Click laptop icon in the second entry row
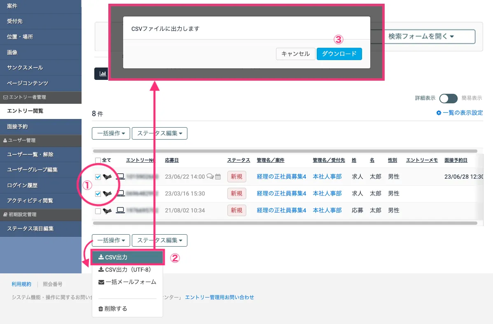The height and width of the screenshot is (324, 493). pyautogui.click(x=120, y=193)
